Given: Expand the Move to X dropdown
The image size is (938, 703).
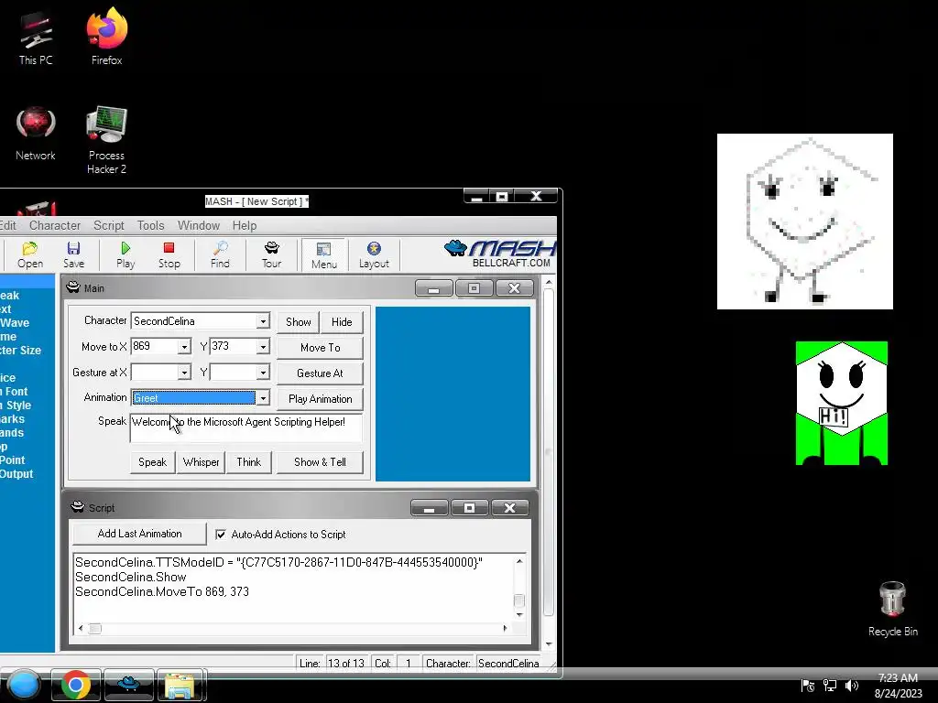Looking at the screenshot, I should (184, 347).
